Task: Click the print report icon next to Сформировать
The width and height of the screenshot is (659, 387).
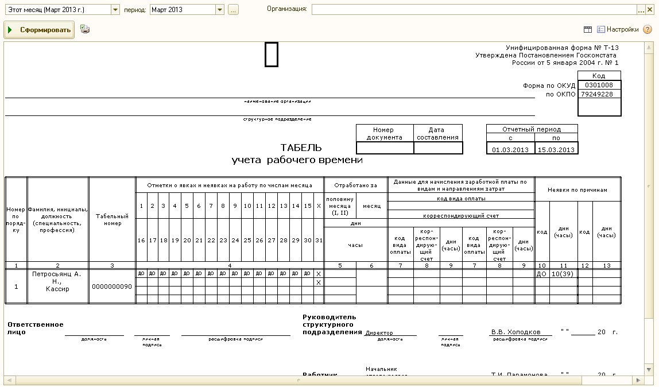Action: 85,29
